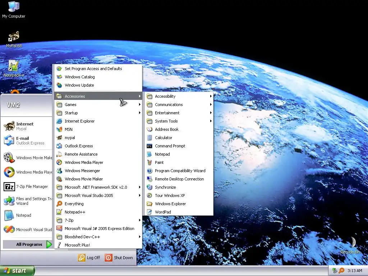Launch Microsoft Visual J# 2005 Express Edition
The height and width of the screenshot is (276, 368).
click(x=98, y=229)
